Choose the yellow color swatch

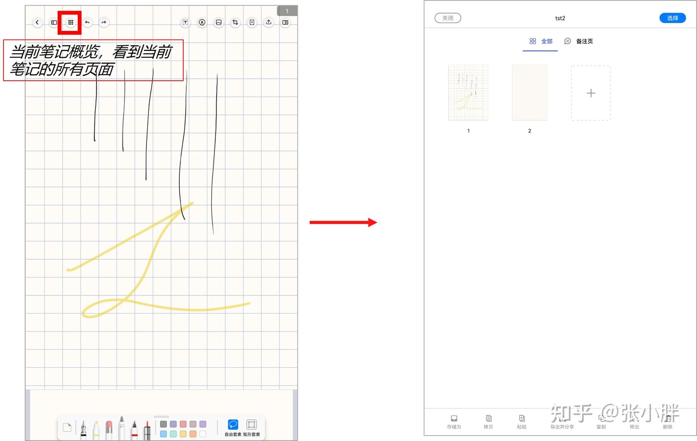click(x=183, y=434)
